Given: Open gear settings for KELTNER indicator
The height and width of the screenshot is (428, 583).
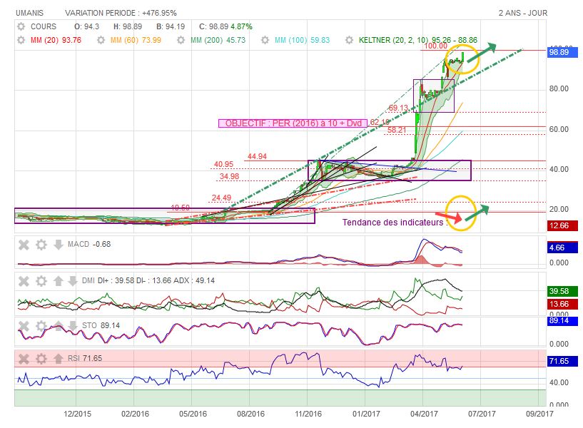Looking at the screenshot, I should [x=349, y=40].
